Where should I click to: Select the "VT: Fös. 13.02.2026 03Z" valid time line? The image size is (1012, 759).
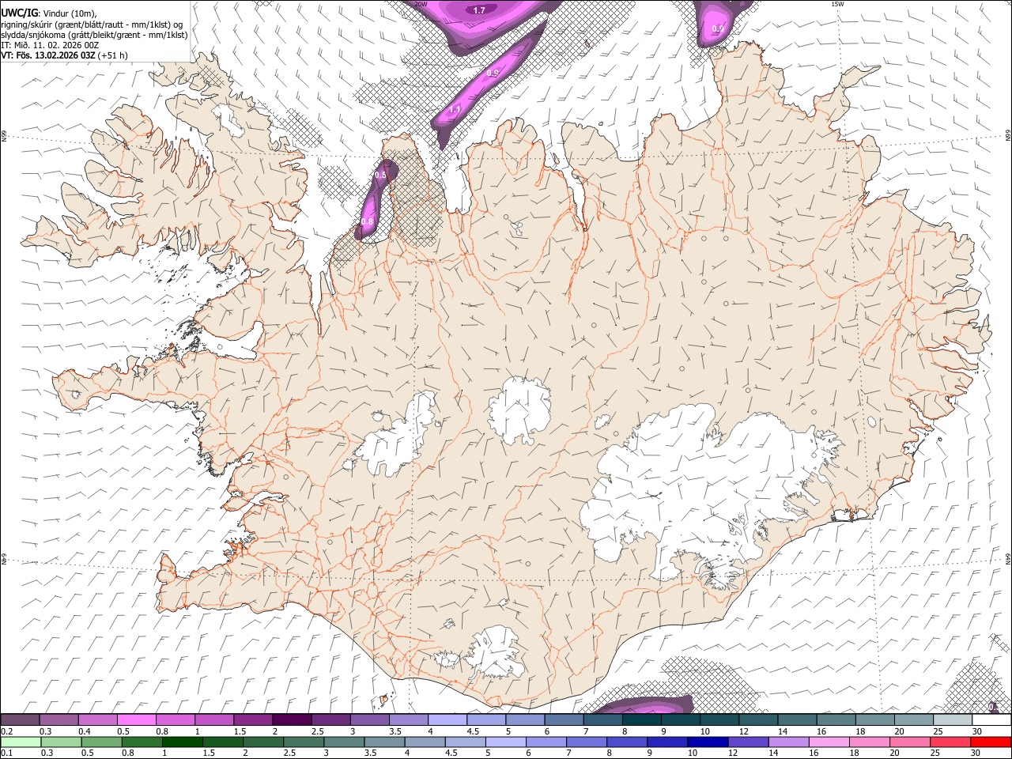point(48,55)
